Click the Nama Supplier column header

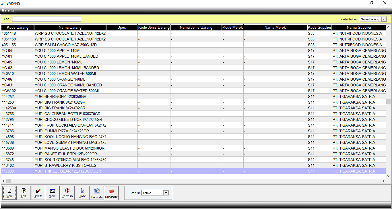point(359,28)
